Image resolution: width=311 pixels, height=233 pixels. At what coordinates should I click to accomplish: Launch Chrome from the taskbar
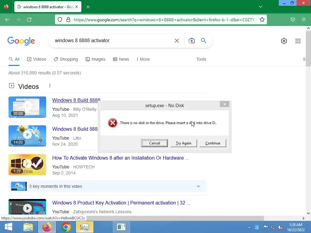66,227
